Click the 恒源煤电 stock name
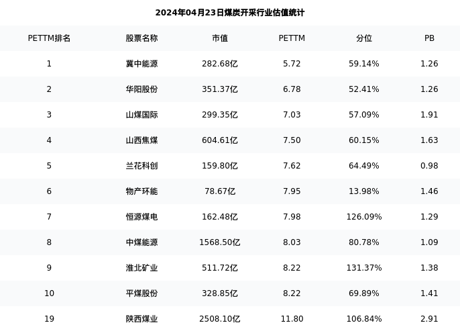The width and height of the screenshot is (460, 325). (x=141, y=217)
